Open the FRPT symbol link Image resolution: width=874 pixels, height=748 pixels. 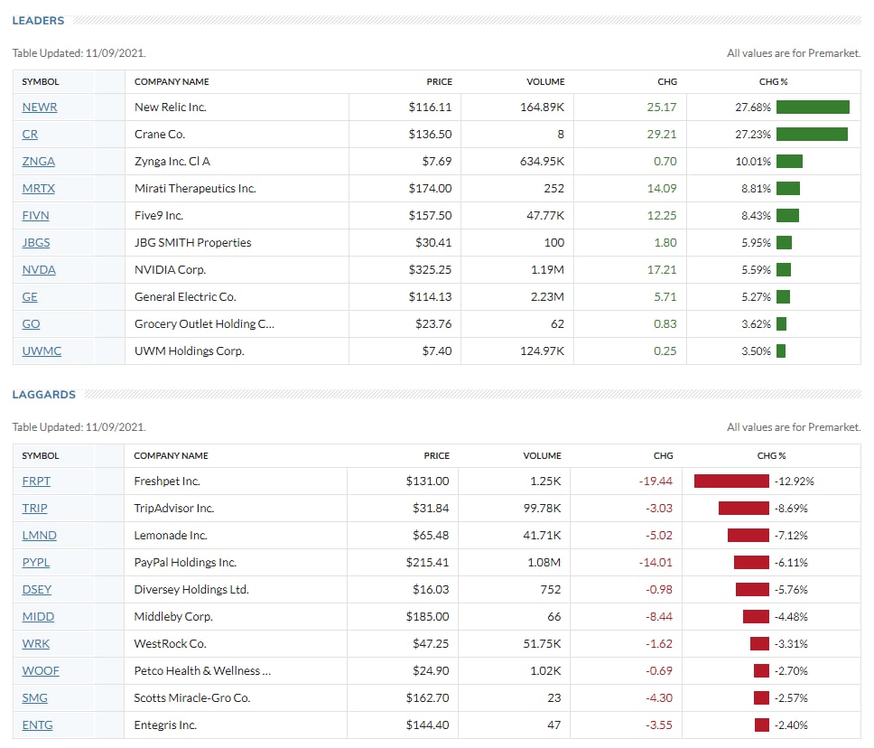pos(36,482)
